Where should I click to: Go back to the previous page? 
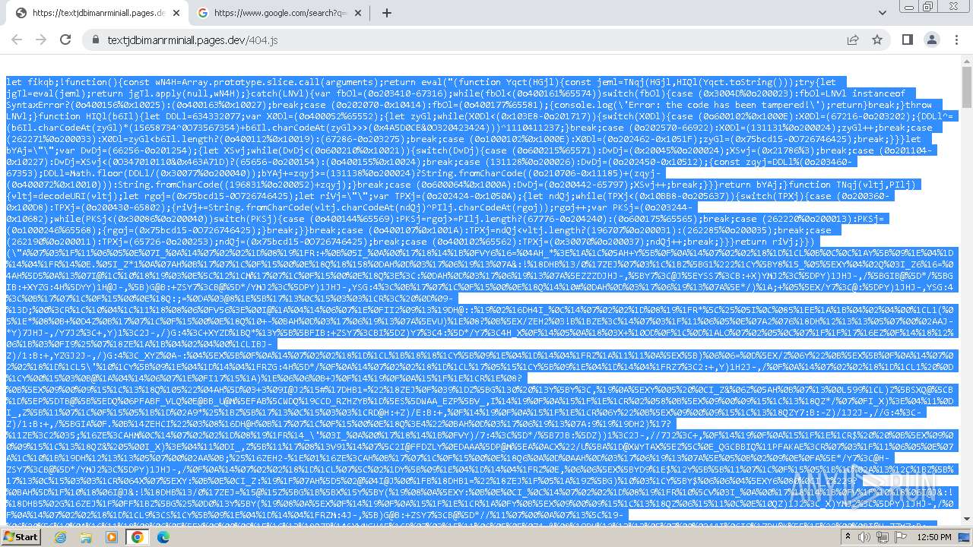17,40
